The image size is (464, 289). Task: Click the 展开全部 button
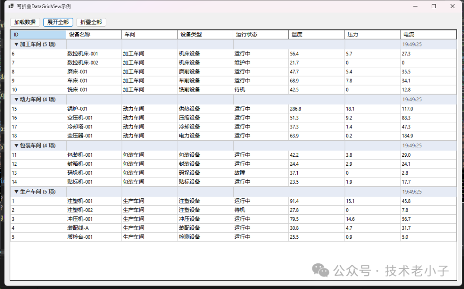tap(58, 22)
